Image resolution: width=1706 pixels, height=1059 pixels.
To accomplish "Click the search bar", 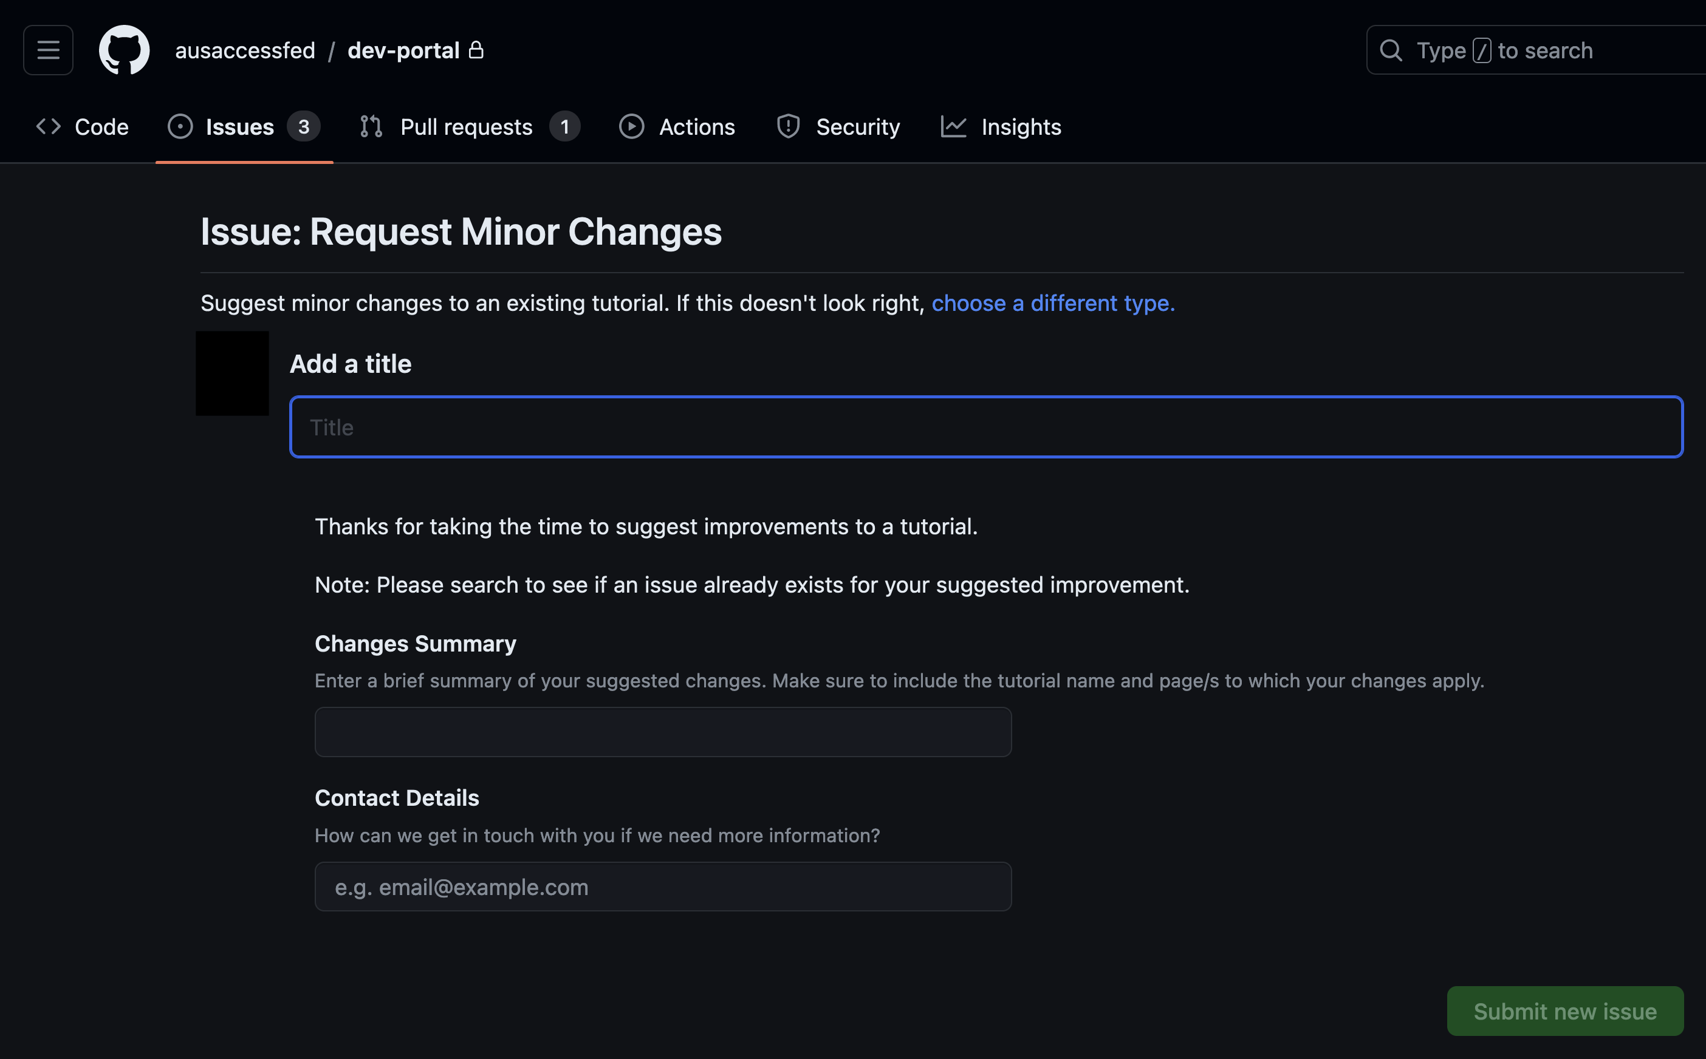I will pos(1532,50).
